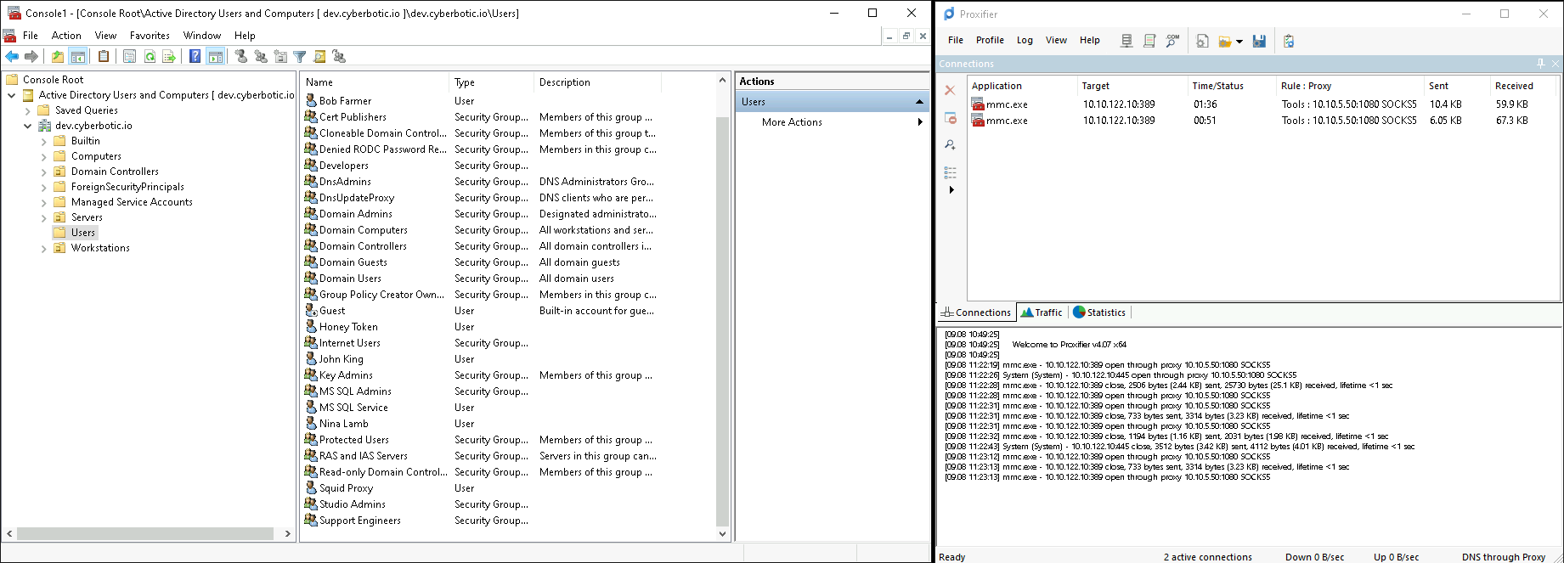Toggle Show/Hide Console Tree toolbar button
The image size is (1564, 563).
point(77,57)
